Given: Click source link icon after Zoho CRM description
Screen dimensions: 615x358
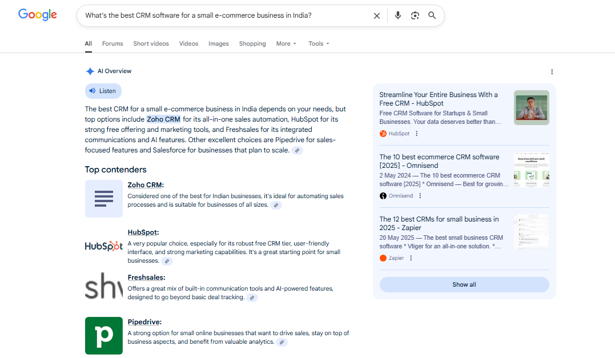Looking at the screenshot, I should pos(276,205).
